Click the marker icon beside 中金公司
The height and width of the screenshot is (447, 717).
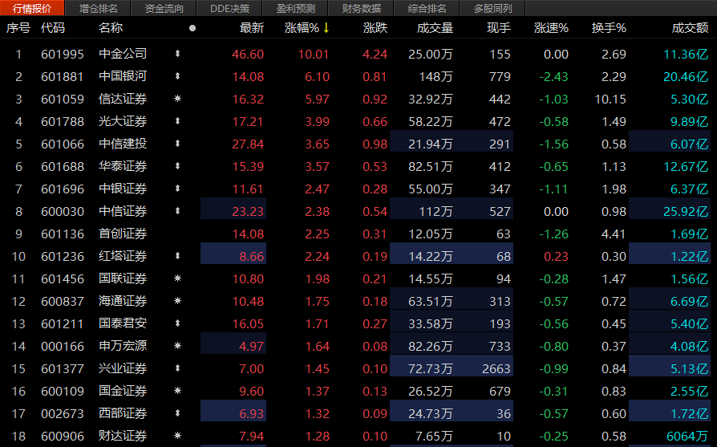coord(177,54)
